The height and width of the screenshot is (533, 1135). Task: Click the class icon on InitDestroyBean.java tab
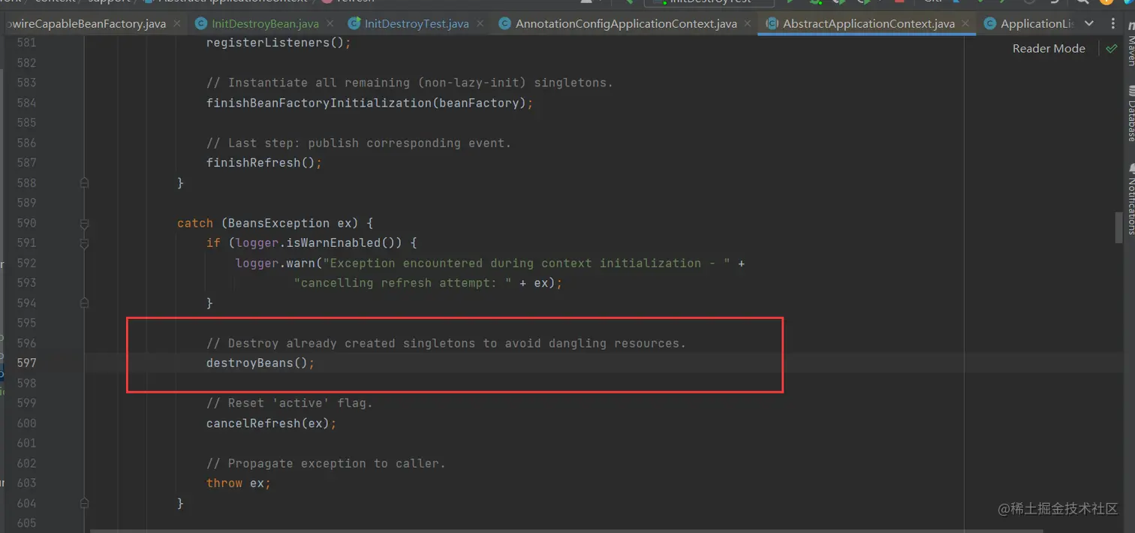click(201, 24)
